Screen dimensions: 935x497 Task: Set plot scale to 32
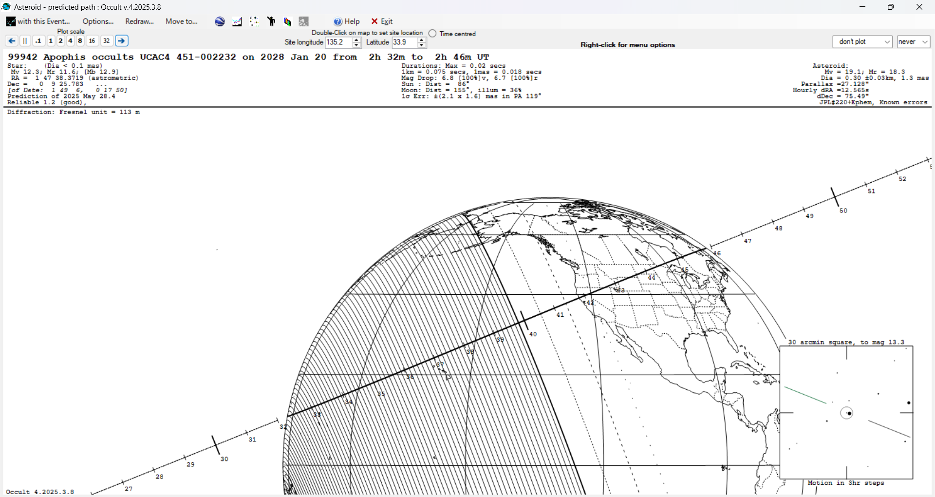coord(107,41)
